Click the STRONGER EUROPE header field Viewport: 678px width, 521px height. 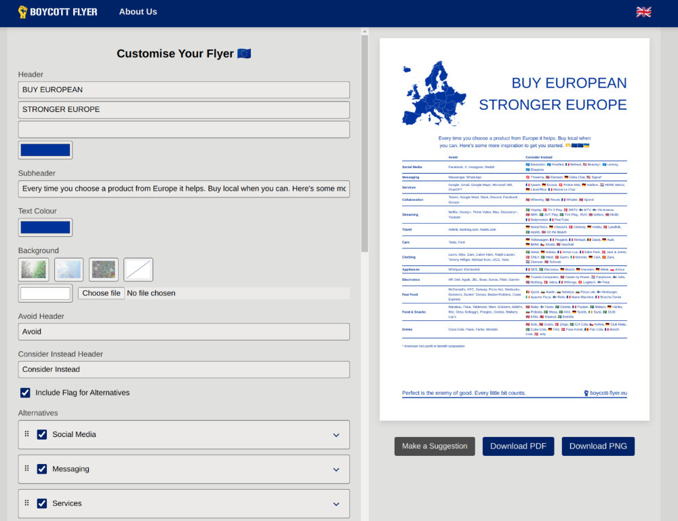(184, 109)
